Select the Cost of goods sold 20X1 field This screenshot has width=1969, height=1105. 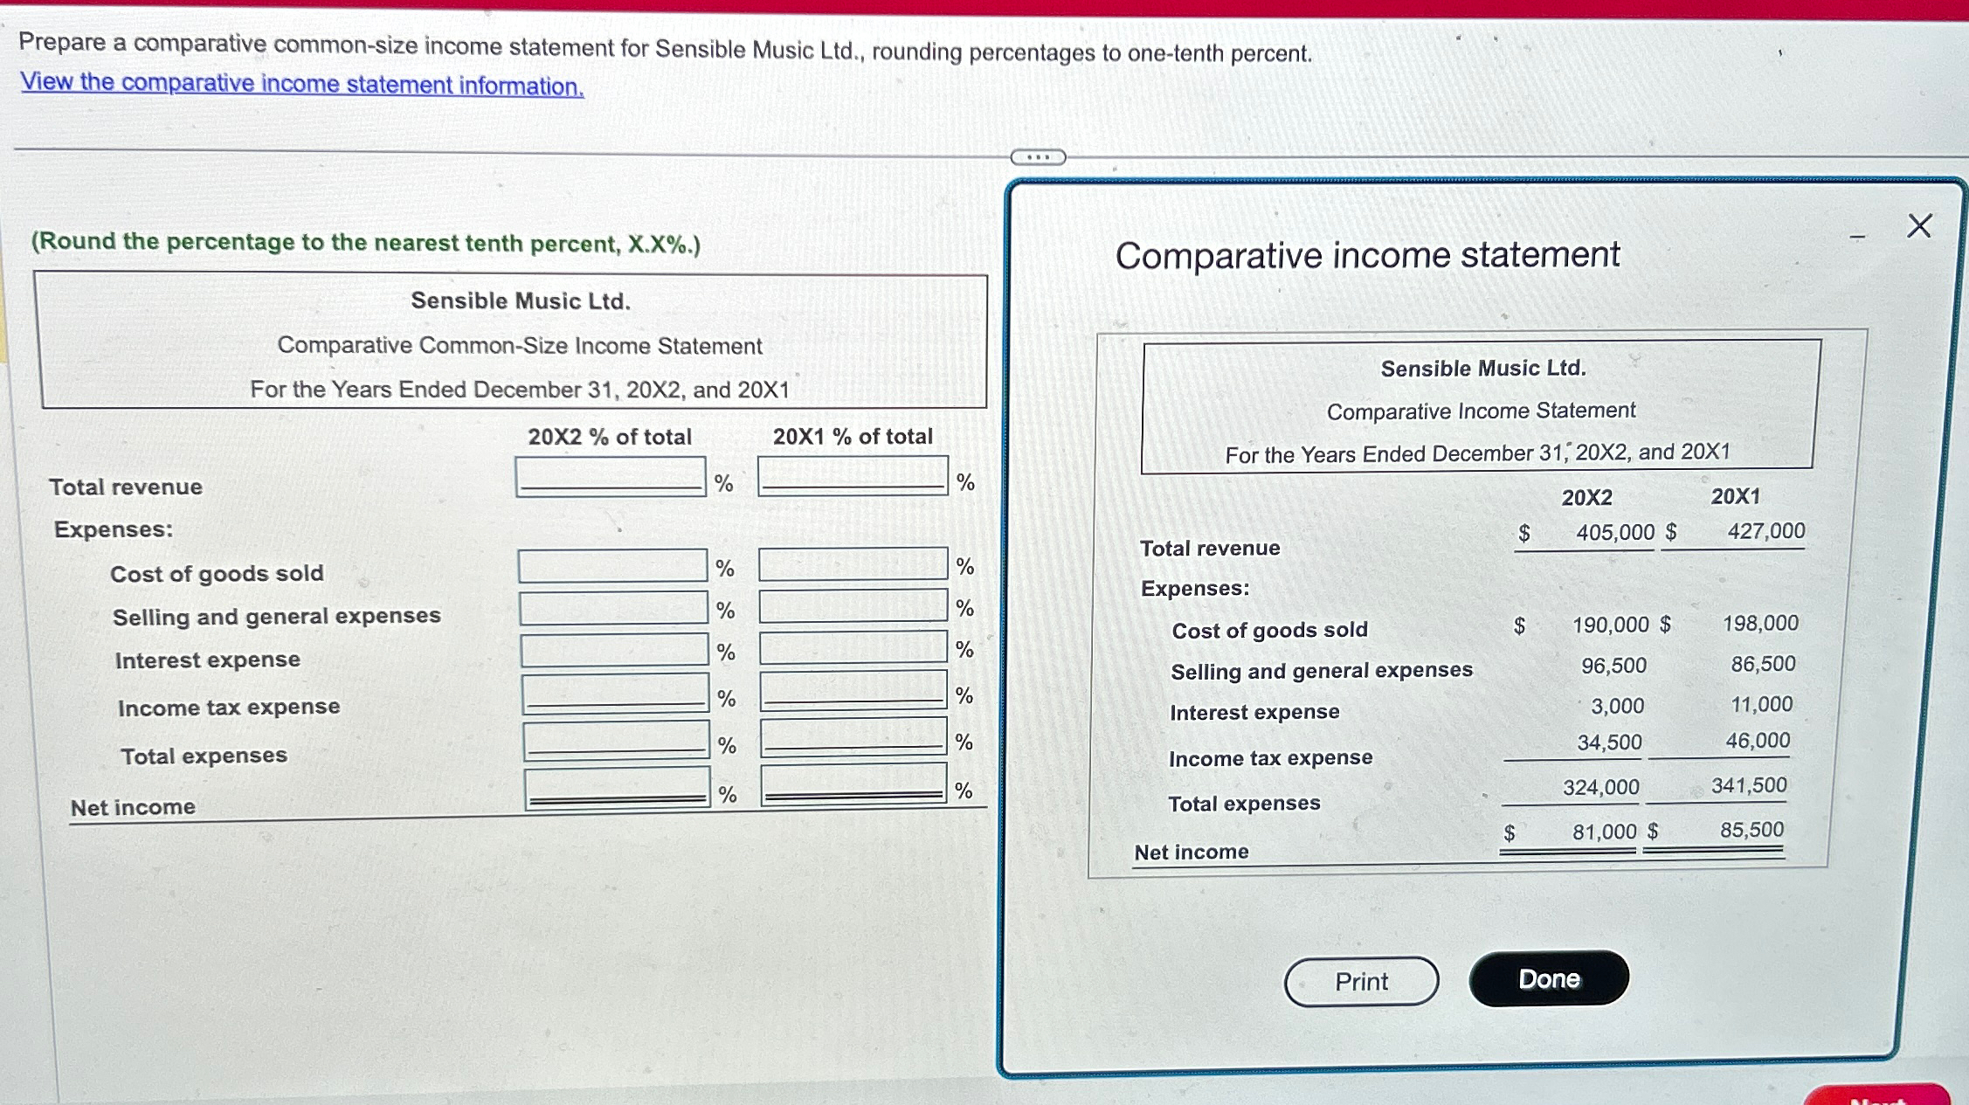[852, 567]
